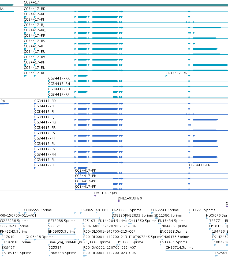Select protein CG34417-PD label
The height and width of the screenshot is (257, 228).
pos(45,101)
